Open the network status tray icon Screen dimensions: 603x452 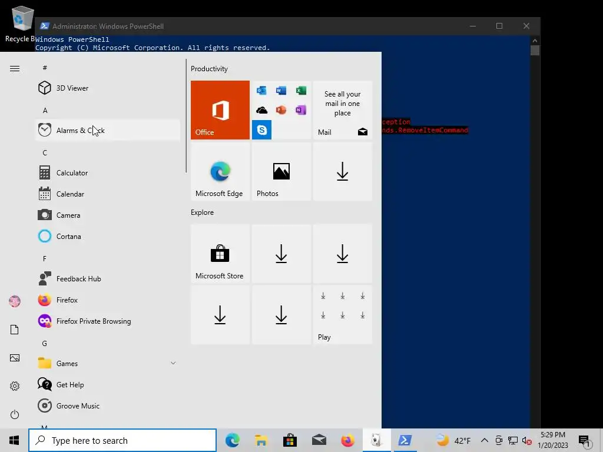pos(513,440)
